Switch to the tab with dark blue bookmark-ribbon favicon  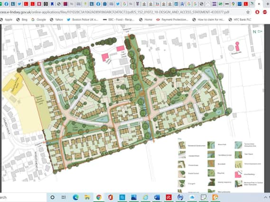(52, 4)
